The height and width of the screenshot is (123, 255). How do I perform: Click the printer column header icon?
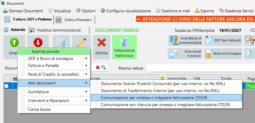16,78
